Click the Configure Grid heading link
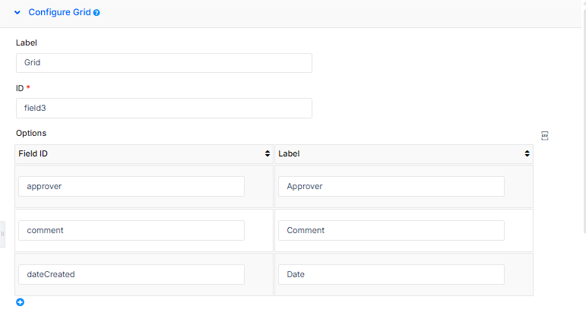This screenshot has width=586, height=325. tap(59, 12)
